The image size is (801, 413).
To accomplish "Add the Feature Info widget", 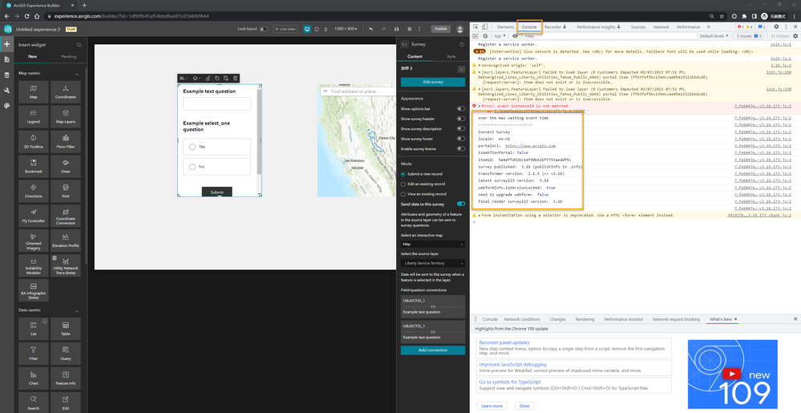I will tap(66, 379).
